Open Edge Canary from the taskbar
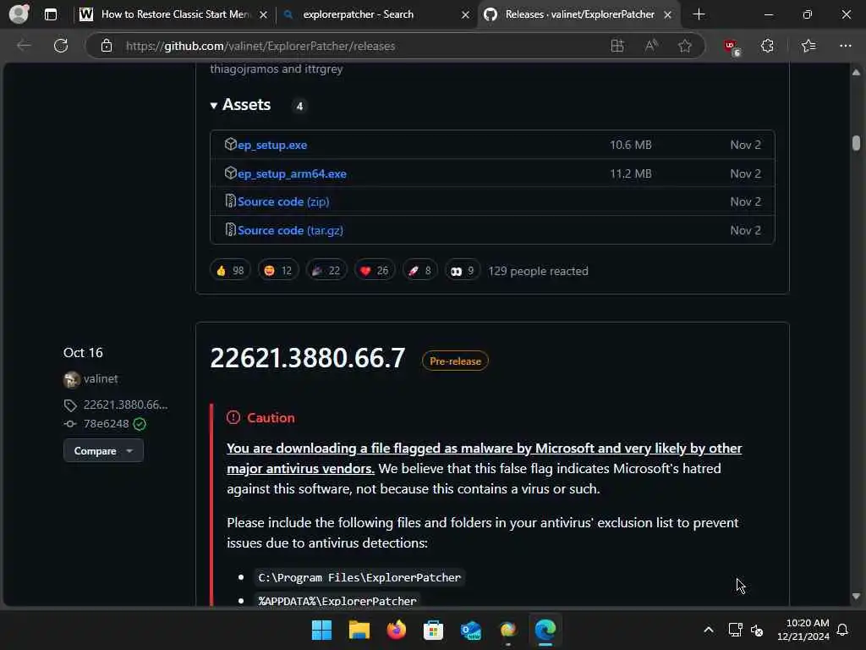866x650 pixels. click(507, 630)
